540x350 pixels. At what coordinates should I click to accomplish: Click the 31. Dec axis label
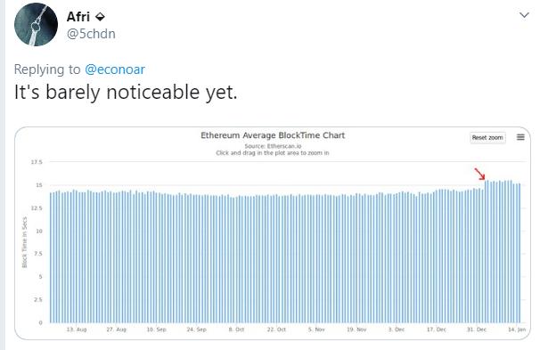477,330
